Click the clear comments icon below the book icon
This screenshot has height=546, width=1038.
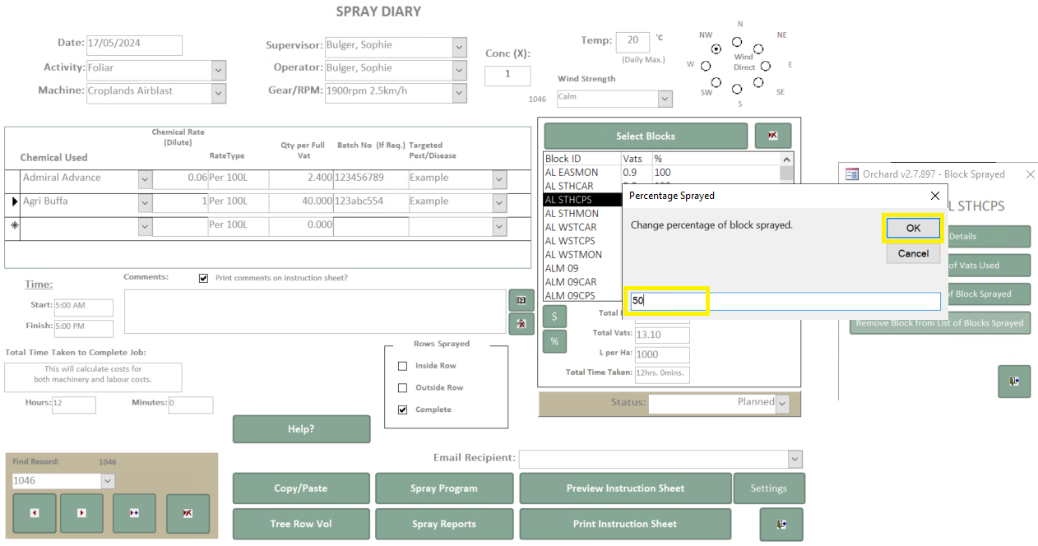pos(521,324)
